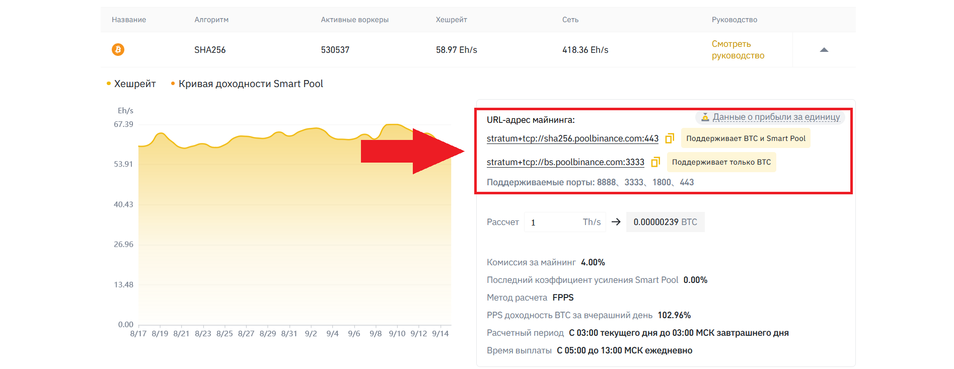Click the Bitcoin coin icon in the table row
This screenshot has height=369, width=954.
(118, 49)
